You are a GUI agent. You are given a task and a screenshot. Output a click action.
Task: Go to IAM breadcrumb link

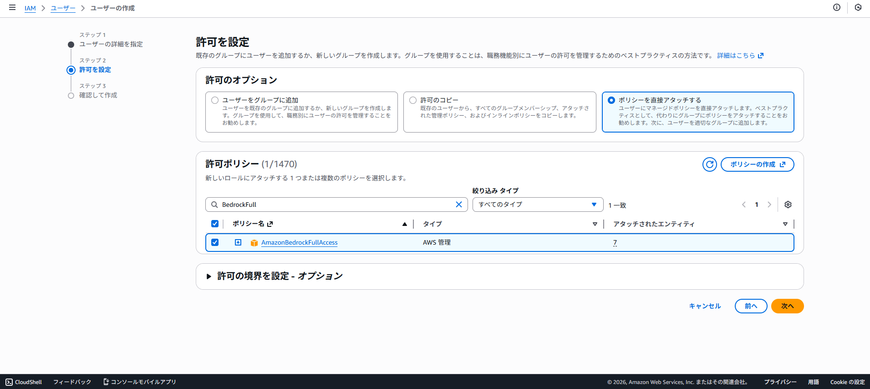coord(30,8)
